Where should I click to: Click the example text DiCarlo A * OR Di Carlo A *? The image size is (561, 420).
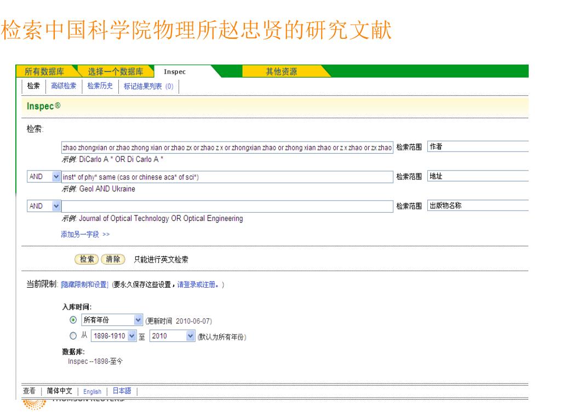pos(121,159)
